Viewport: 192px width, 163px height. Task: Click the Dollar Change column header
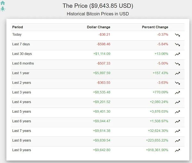pos(99,27)
